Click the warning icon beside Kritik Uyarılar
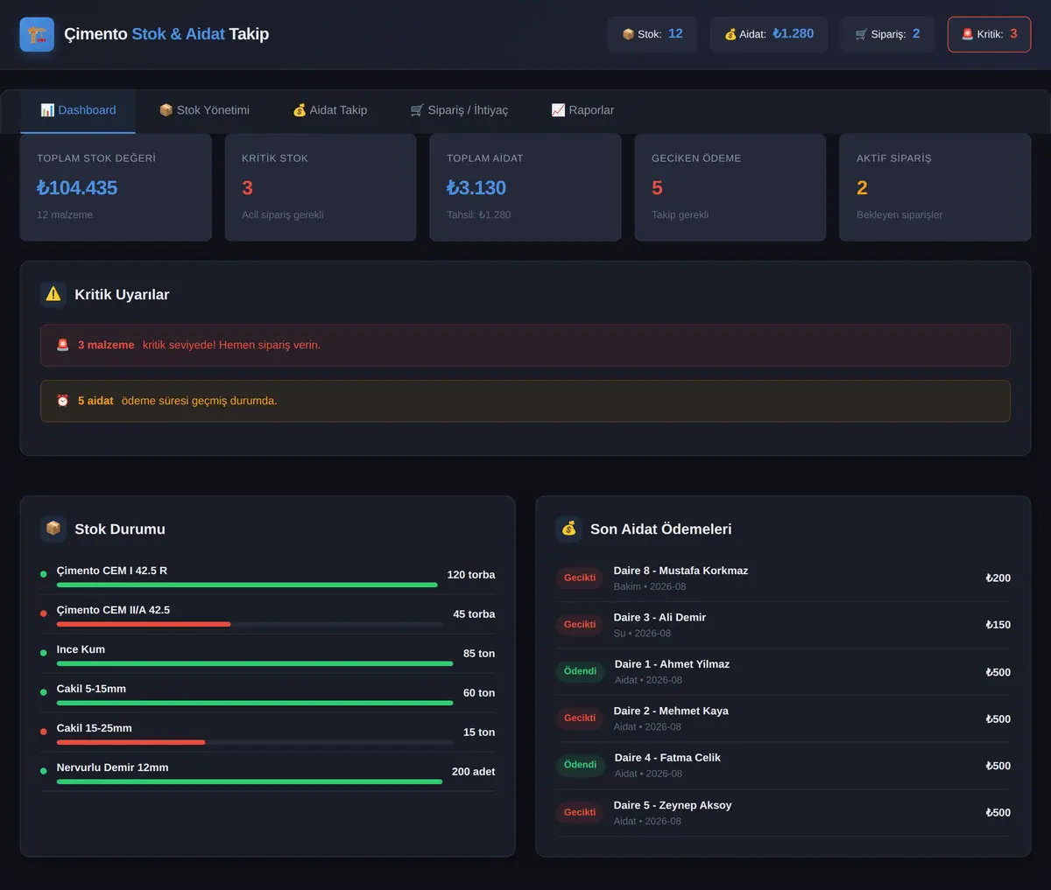The height and width of the screenshot is (890, 1051). pyautogui.click(x=53, y=294)
